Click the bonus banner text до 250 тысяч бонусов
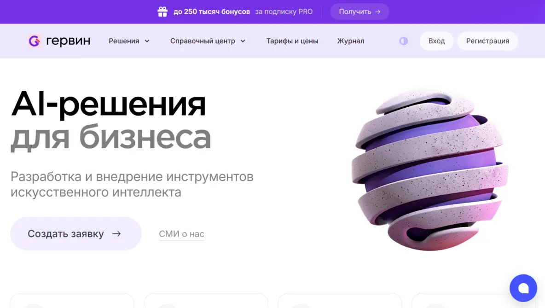 212,12
